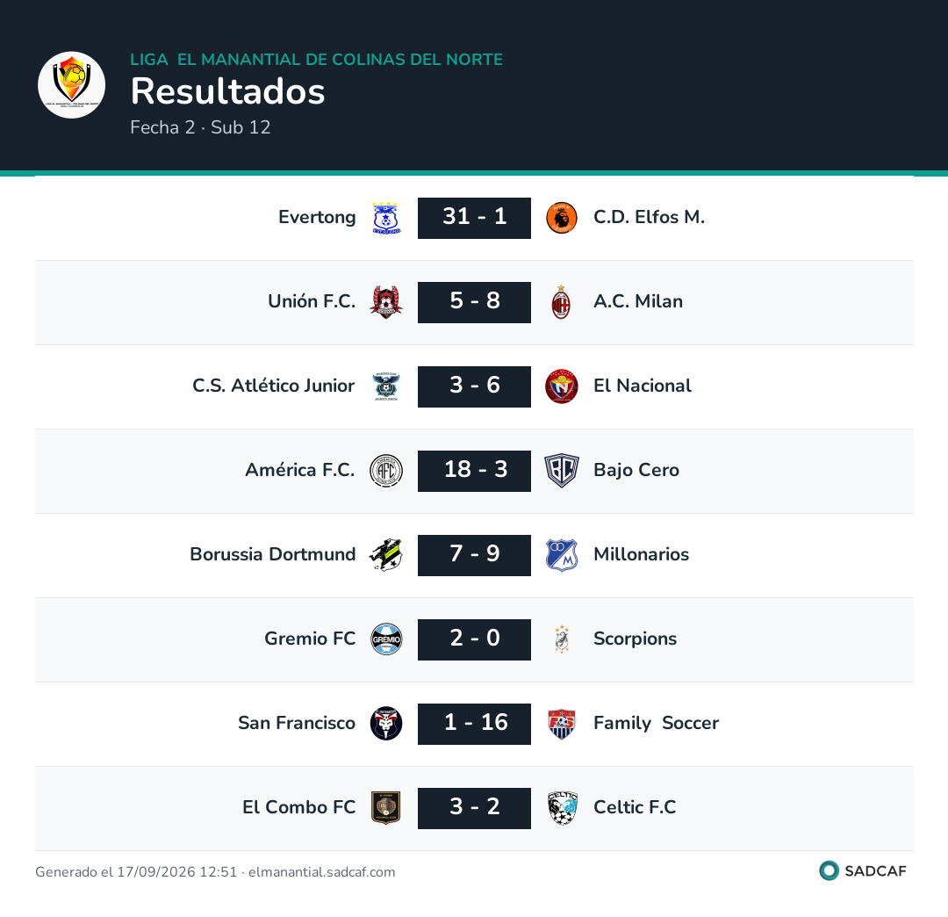Select the Millonarios blue crest
This screenshot has width=948, height=917.
click(562, 555)
